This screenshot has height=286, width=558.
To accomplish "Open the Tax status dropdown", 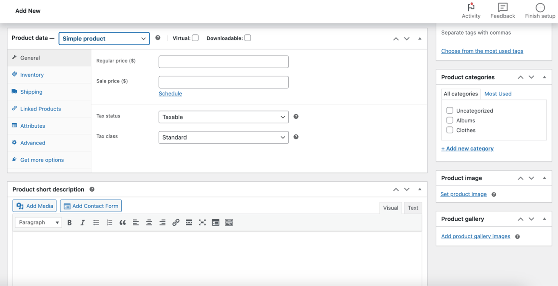I will tap(223, 117).
